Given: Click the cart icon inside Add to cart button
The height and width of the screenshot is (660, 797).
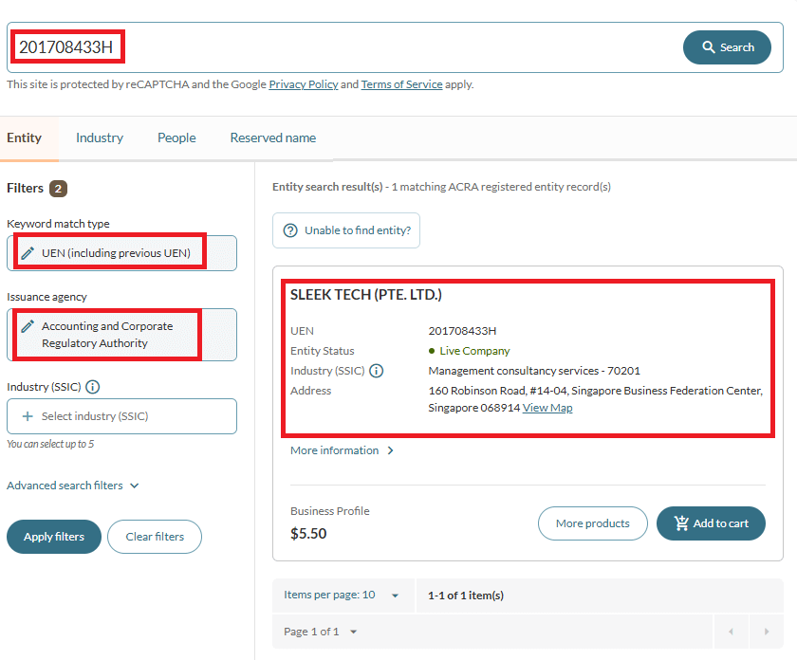Looking at the screenshot, I should tap(680, 522).
